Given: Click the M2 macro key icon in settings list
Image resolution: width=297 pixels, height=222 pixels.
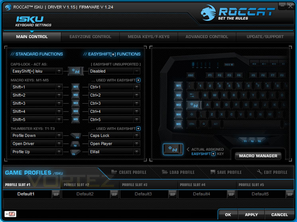Looking at the screenshot, I should pos(76,95).
